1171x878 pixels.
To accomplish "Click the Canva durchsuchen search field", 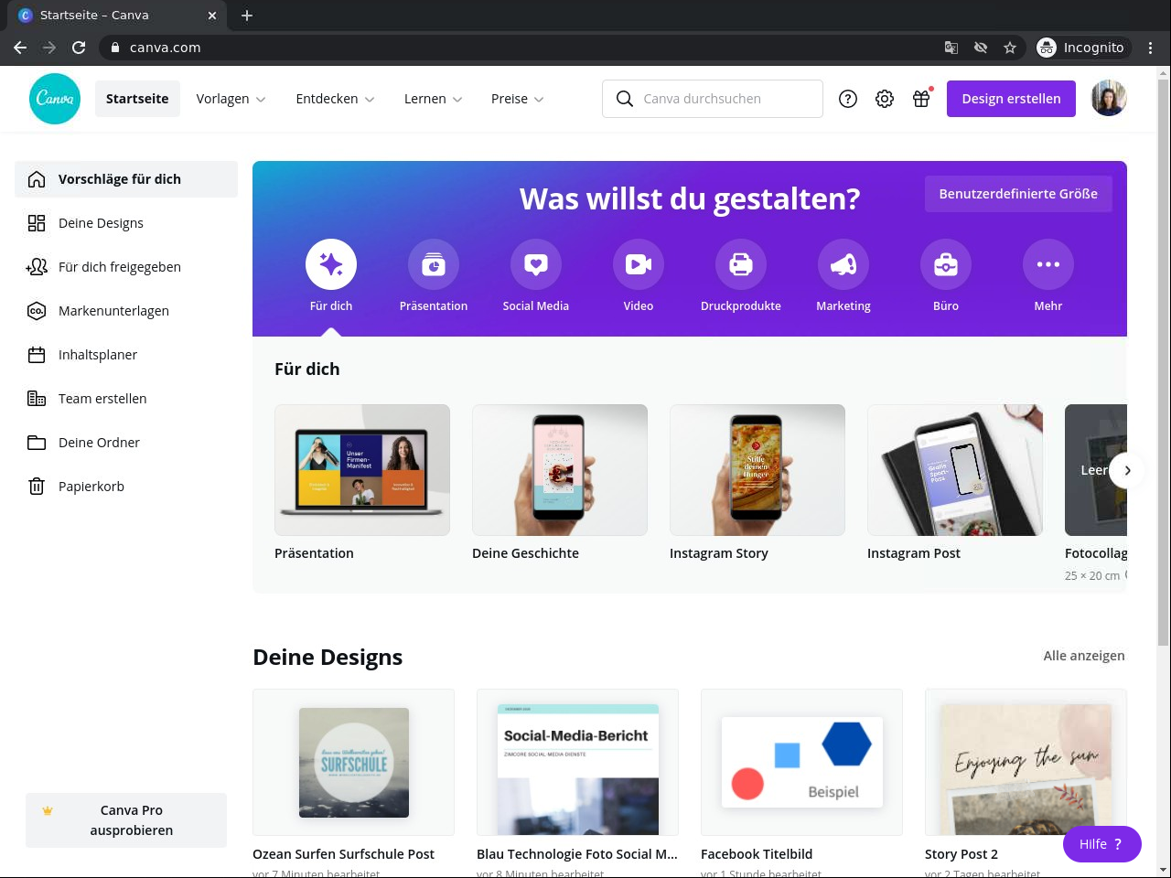I will tap(713, 99).
